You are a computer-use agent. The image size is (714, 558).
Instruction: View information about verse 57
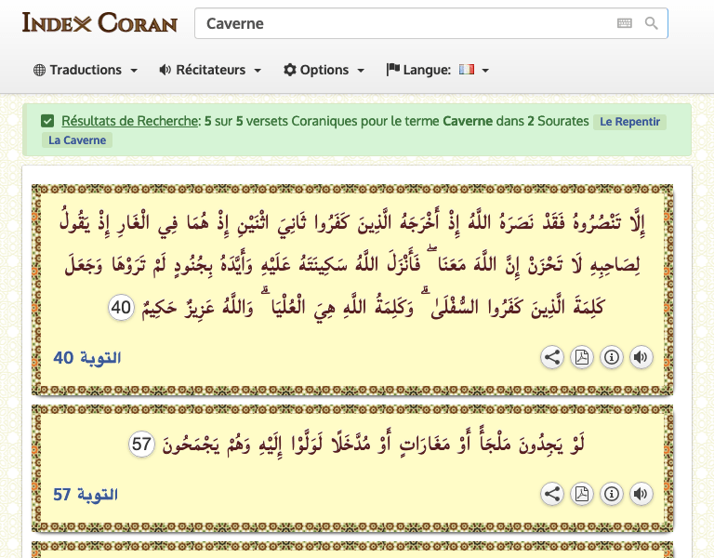point(612,495)
